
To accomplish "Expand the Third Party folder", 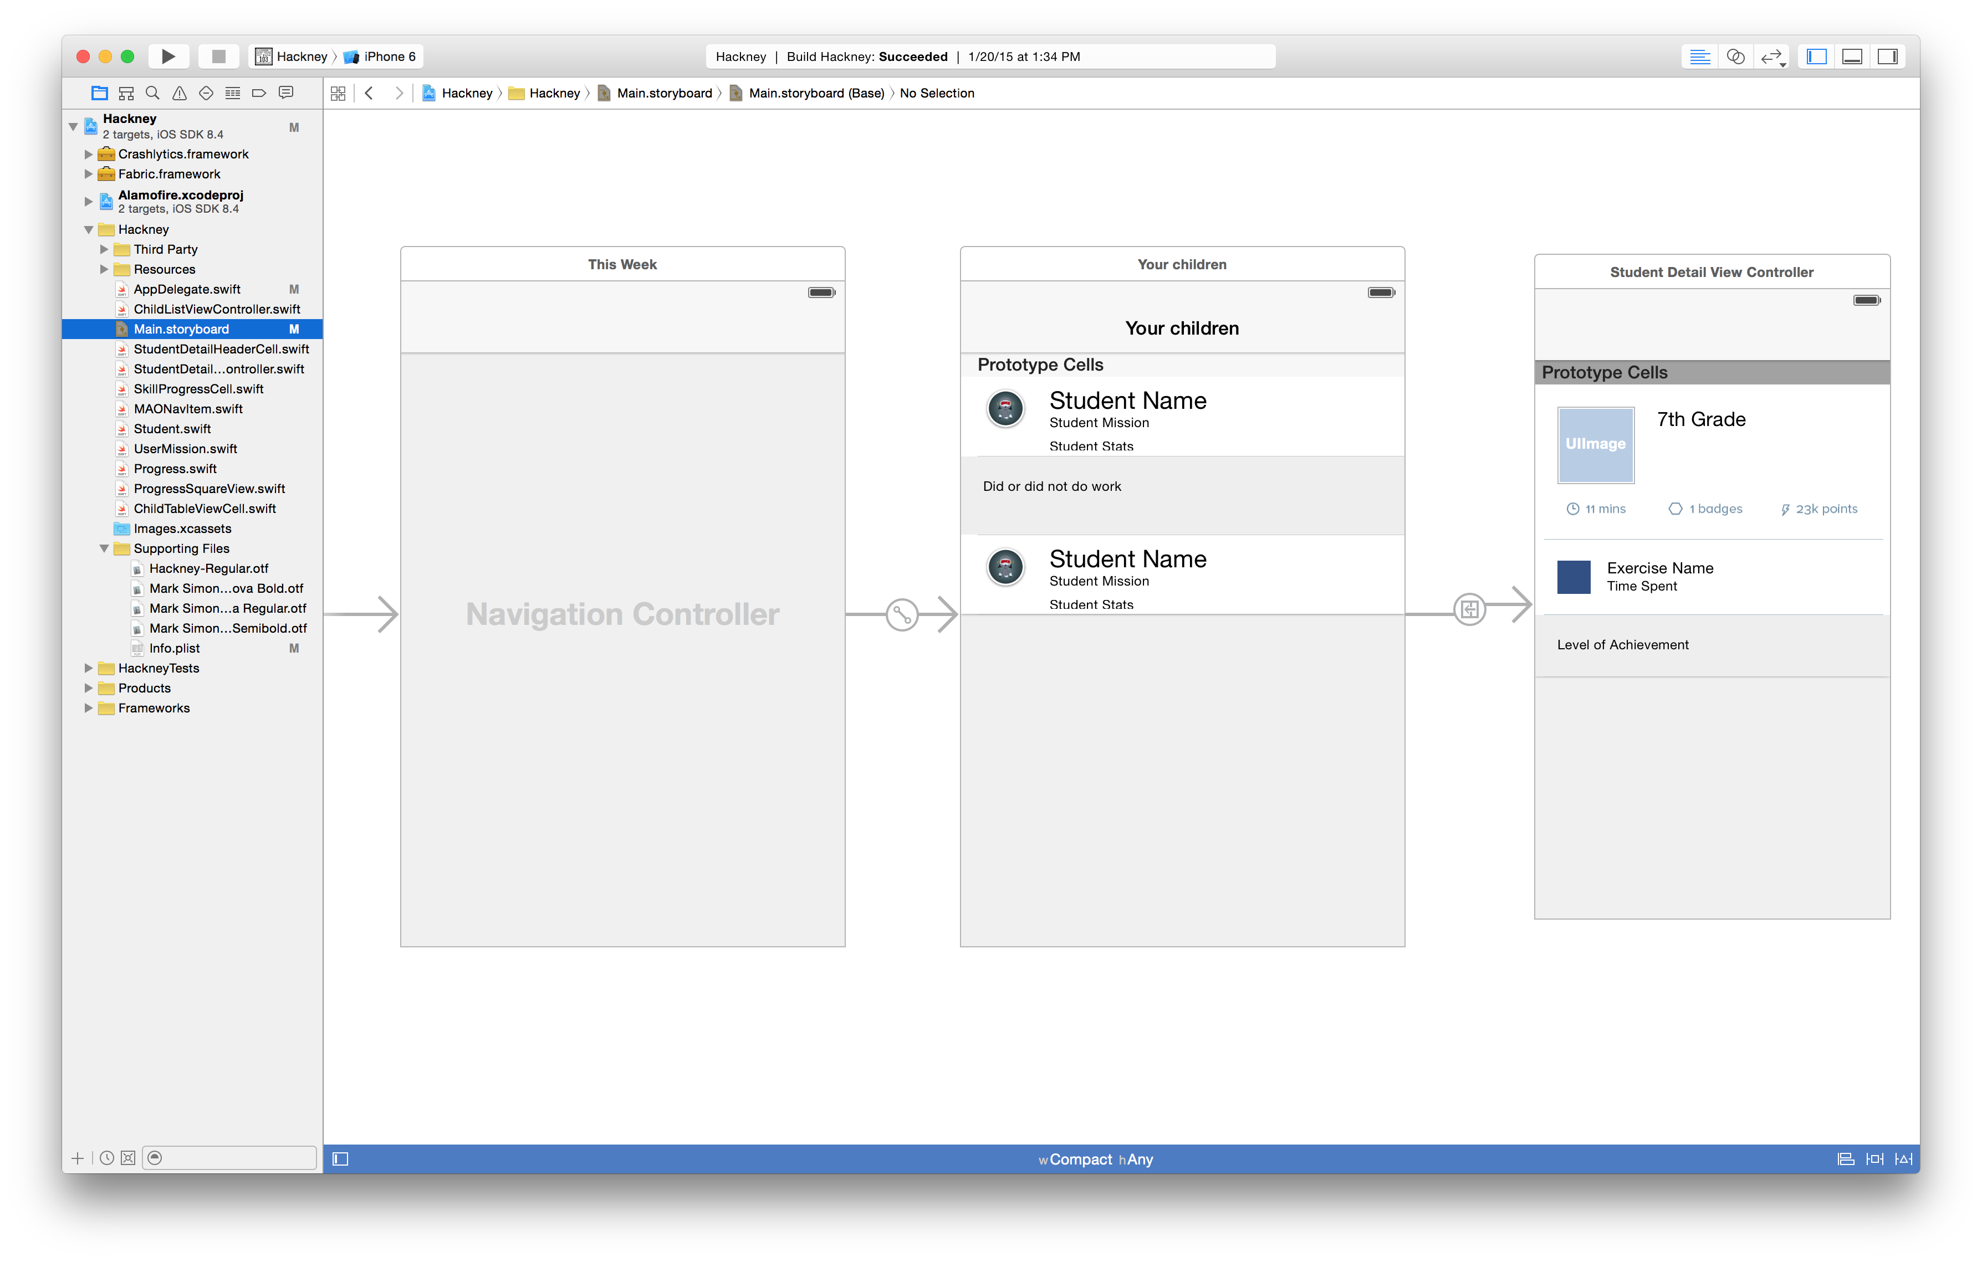I will [105, 249].
